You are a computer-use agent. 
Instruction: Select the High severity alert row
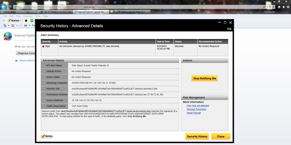point(135,50)
